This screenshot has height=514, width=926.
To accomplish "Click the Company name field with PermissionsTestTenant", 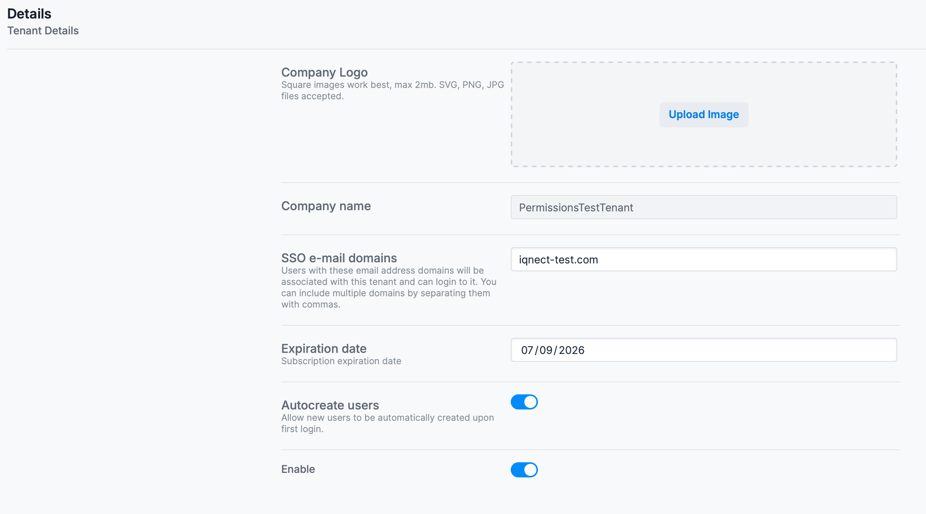I will [704, 207].
